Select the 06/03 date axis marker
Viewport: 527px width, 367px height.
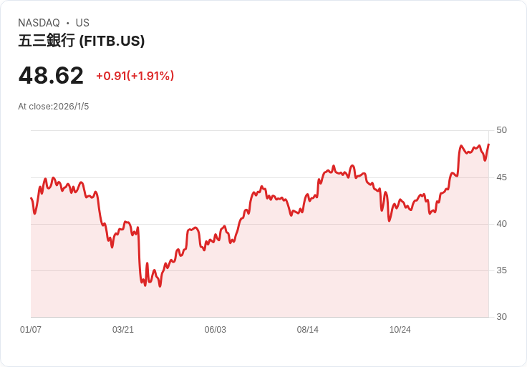point(216,330)
